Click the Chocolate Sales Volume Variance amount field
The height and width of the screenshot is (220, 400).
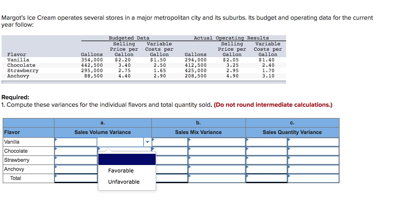click(76, 151)
